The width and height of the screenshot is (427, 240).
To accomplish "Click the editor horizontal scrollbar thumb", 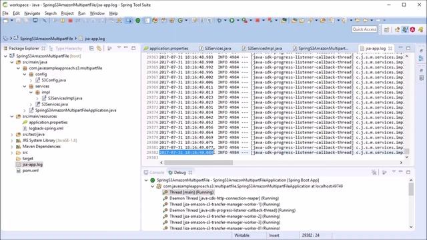I will pos(199,163).
